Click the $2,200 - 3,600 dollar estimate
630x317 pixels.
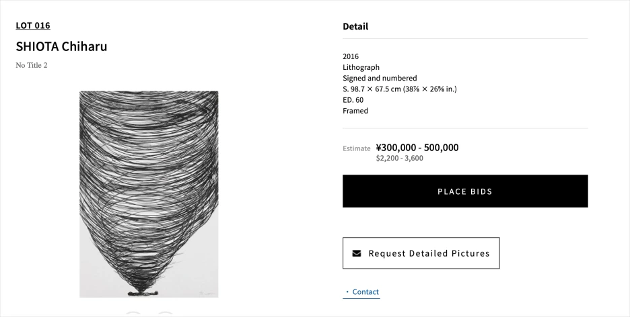(400, 158)
